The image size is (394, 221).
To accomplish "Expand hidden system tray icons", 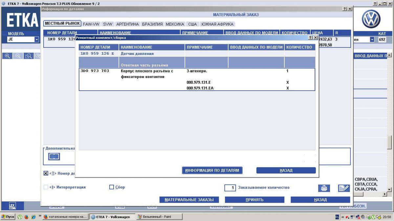I will coord(343,217).
